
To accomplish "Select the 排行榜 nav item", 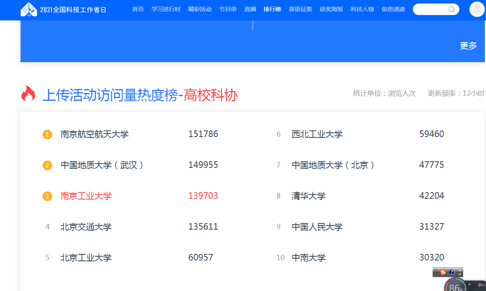I will tap(272, 9).
